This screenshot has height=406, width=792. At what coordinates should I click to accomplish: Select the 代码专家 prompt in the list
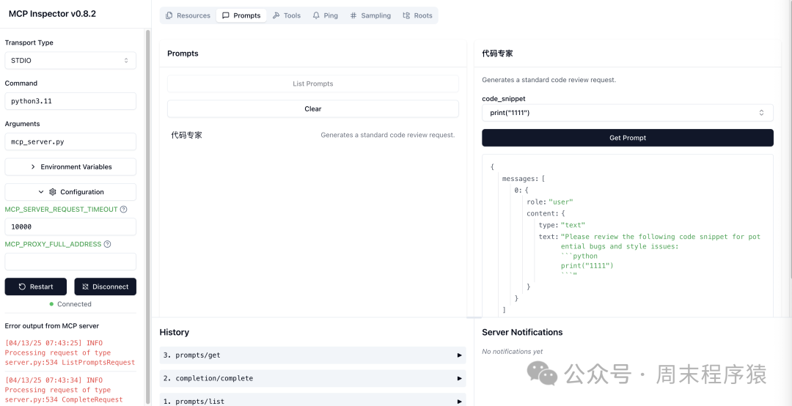coord(312,135)
